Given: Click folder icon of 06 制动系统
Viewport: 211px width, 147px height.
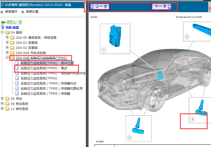Looking at the screenshot, I should point(7,104).
